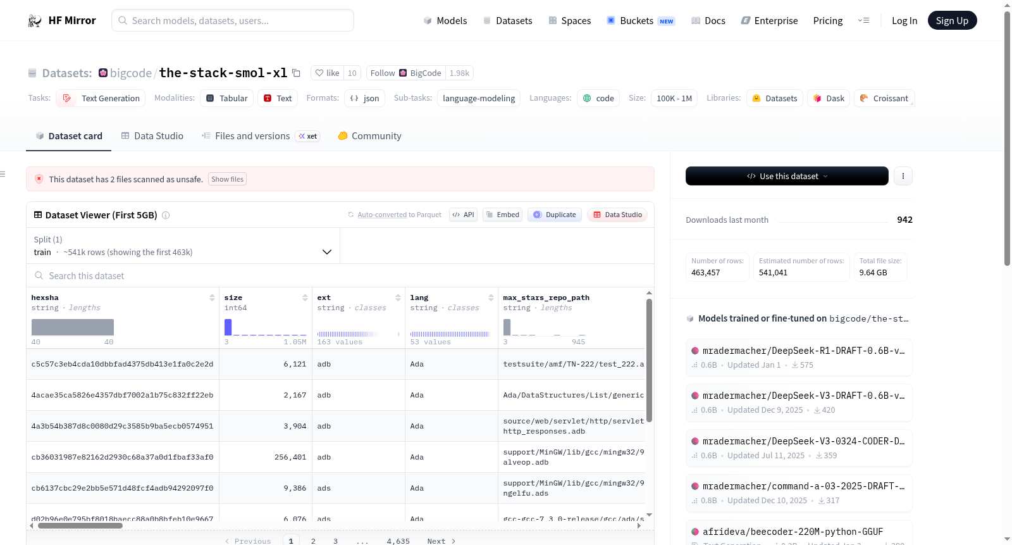Sort the size column using its arrows
1012x545 pixels.
[x=305, y=298]
